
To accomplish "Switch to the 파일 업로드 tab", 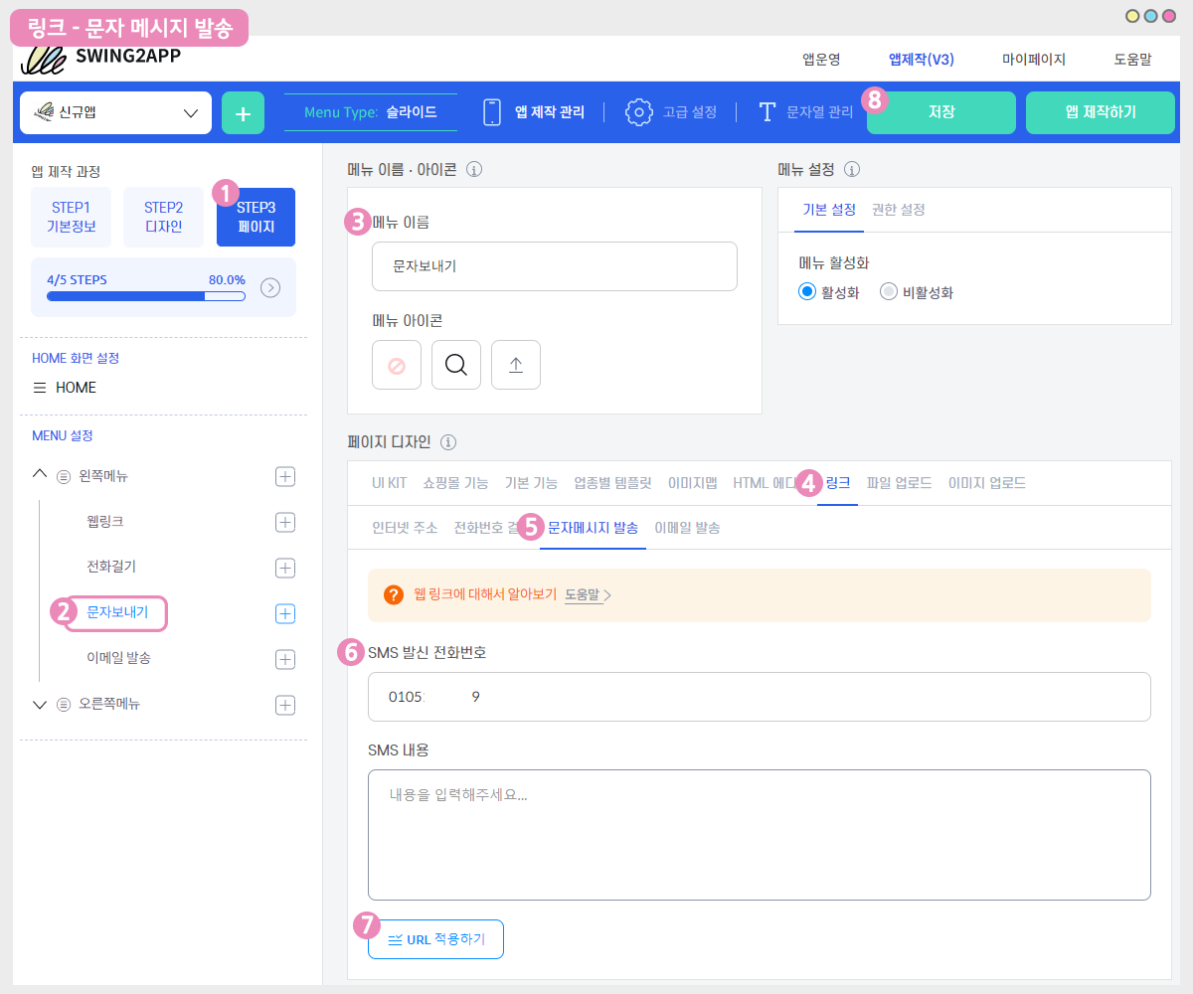I will (x=899, y=483).
